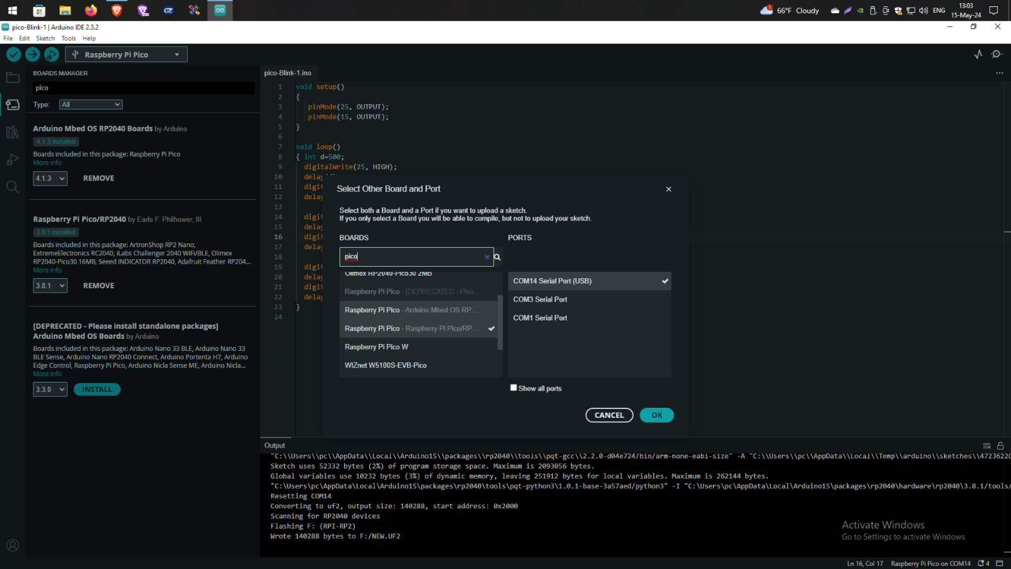Open the editor tab more-options ellipsis
1011x569 pixels.
point(1000,73)
